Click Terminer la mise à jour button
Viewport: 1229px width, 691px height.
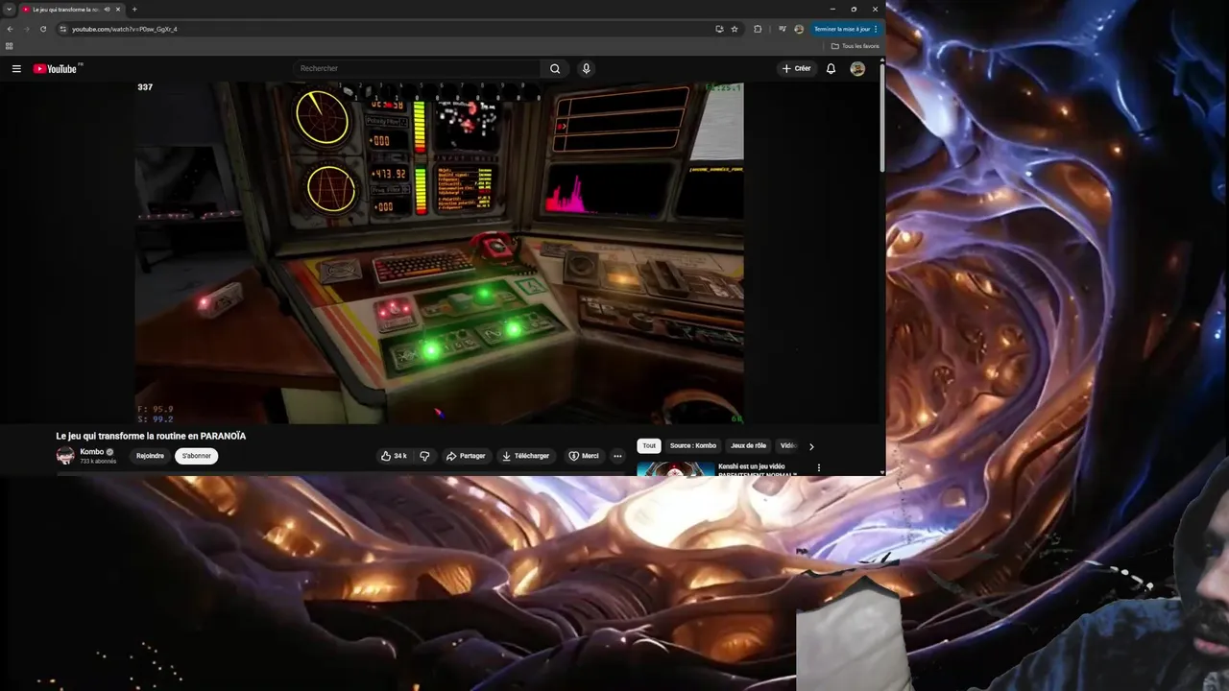845,29
